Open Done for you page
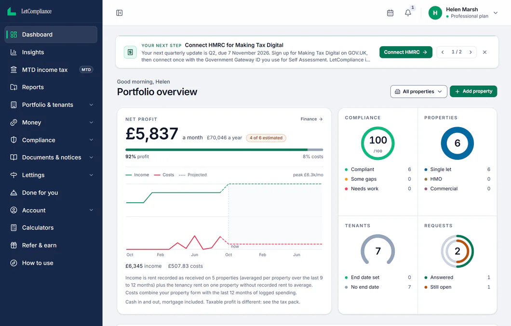This screenshot has width=511, height=326. click(51, 193)
